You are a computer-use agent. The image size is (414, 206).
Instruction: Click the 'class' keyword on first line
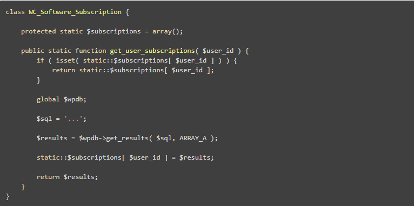click(15, 12)
